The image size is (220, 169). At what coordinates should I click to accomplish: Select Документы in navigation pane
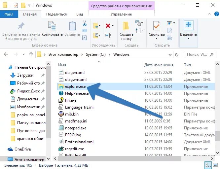(27, 99)
